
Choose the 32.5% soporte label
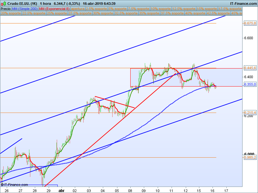pos(126,13)
